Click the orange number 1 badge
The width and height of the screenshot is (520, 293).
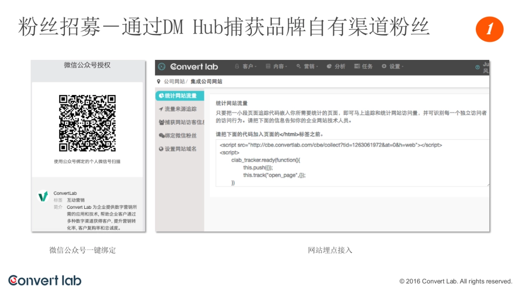coord(489,30)
